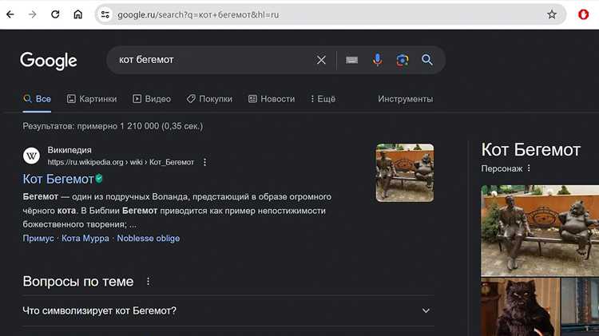Viewport: 599px width, 336px height.
Task: Search by image with the Lens icon
Action: [403, 60]
